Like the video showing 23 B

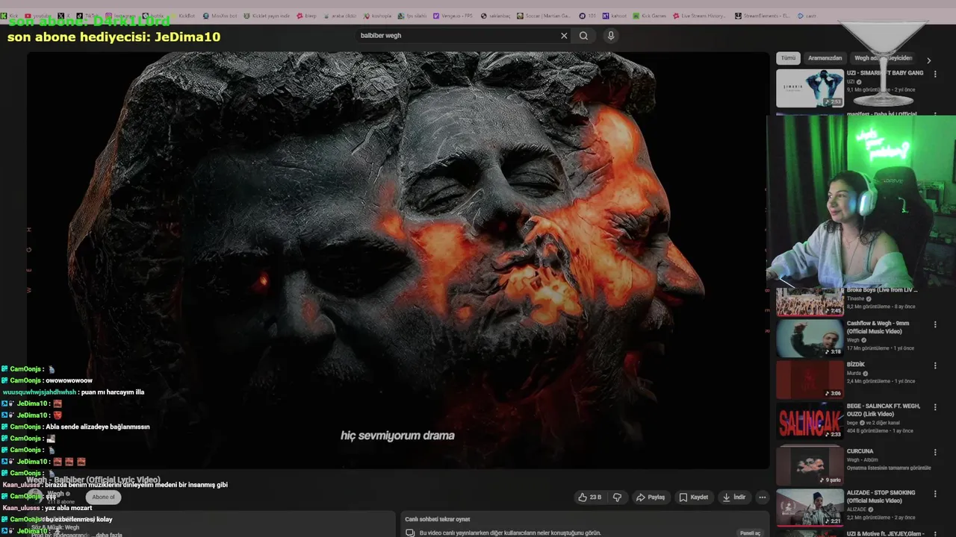tap(589, 497)
